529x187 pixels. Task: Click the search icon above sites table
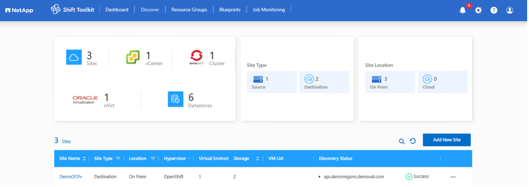tap(402, 141)
